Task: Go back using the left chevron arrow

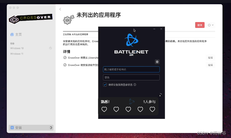Action: click(60, 9)
